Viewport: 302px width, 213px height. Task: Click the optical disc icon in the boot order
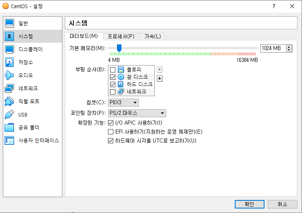click(x=121, y=77)
